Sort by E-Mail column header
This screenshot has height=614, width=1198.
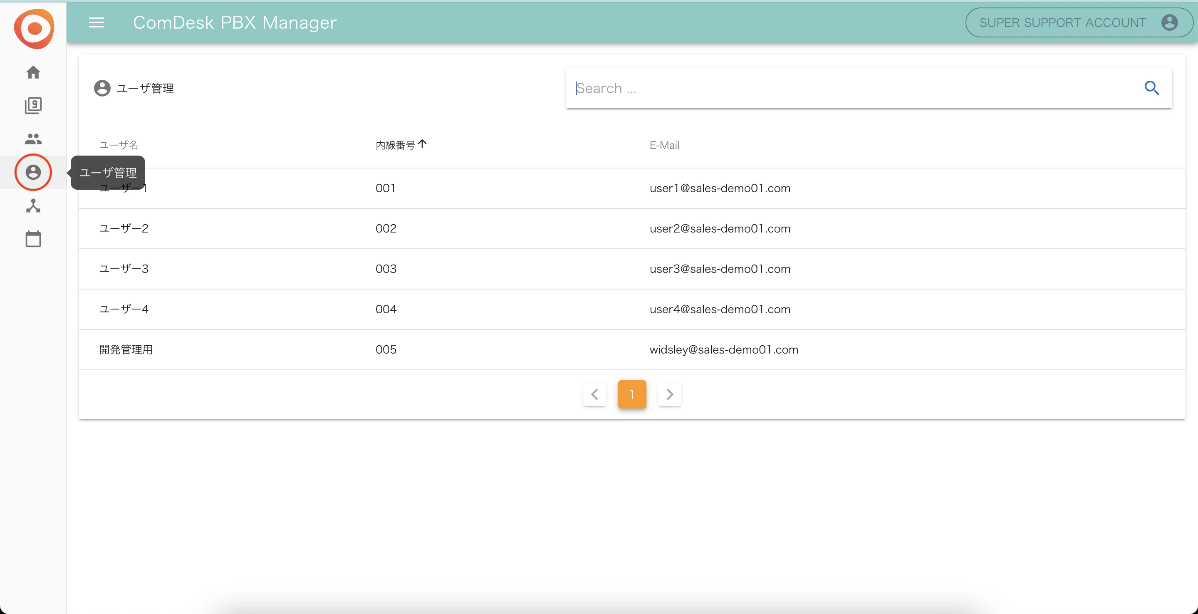pos(664,145)
